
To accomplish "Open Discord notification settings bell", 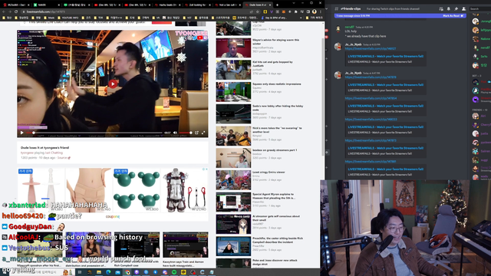I will click(x=448, y=8).
